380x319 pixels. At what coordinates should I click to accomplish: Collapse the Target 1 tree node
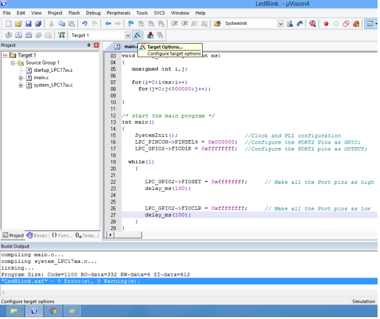pyautogui.click(x=5, y=55)
